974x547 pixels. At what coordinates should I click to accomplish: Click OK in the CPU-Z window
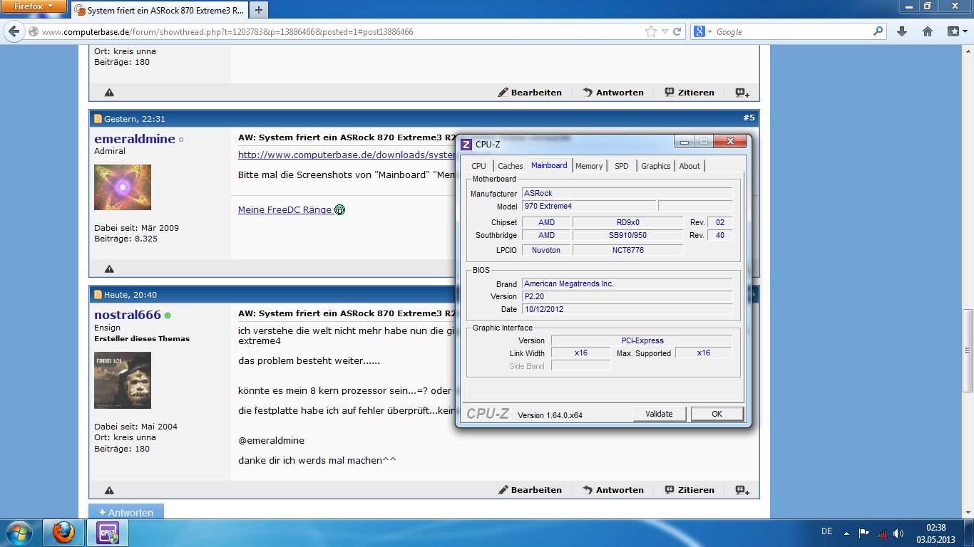coord(717,414)
